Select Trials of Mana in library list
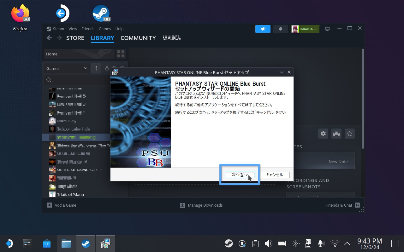The width and height of the screenshot is (404, 252). 70,194
